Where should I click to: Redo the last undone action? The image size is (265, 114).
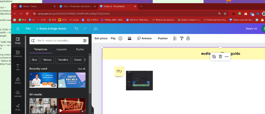point(85,29)
